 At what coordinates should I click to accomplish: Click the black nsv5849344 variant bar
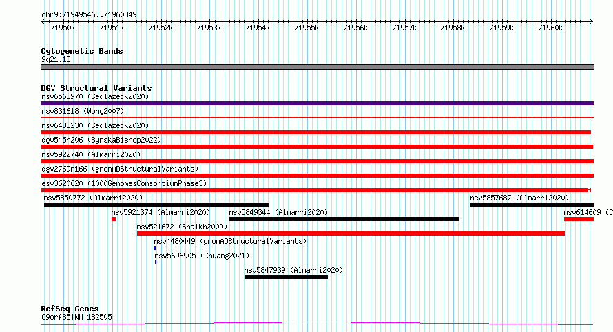(344, 219)
